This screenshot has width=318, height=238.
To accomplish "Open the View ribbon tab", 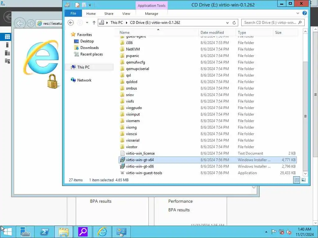I will pos(126,14).
